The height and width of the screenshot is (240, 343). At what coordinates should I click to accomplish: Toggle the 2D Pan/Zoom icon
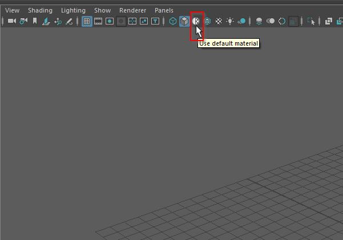click(x=58, y=21)
